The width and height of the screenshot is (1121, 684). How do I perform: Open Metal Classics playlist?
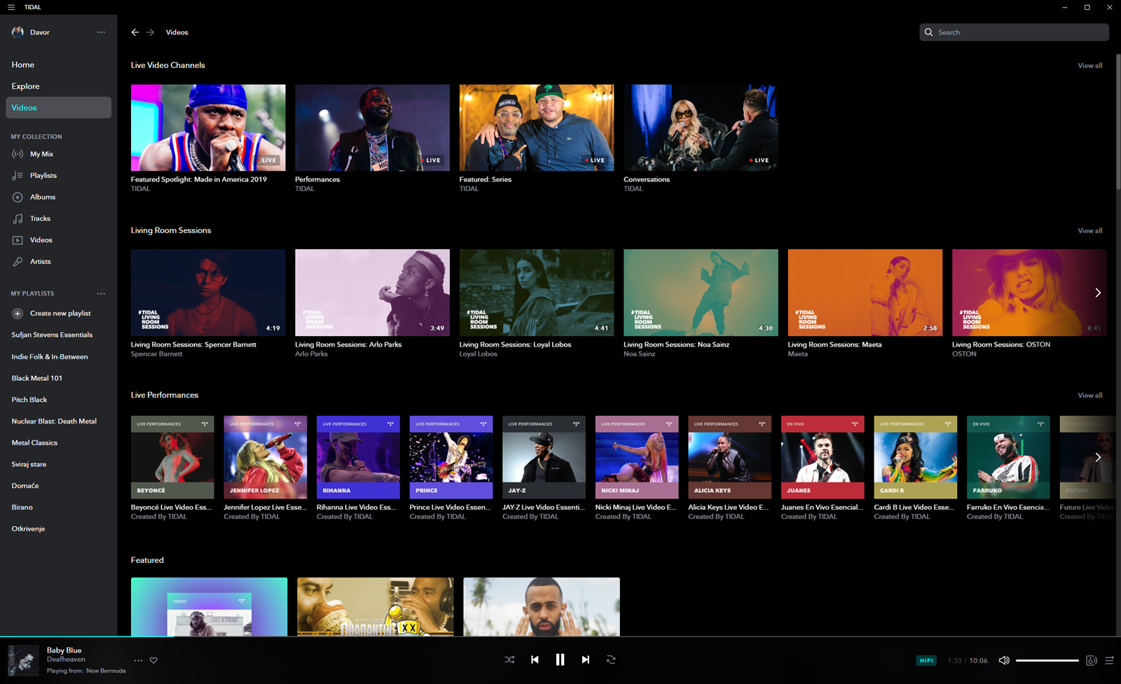[x=34, y=442]
